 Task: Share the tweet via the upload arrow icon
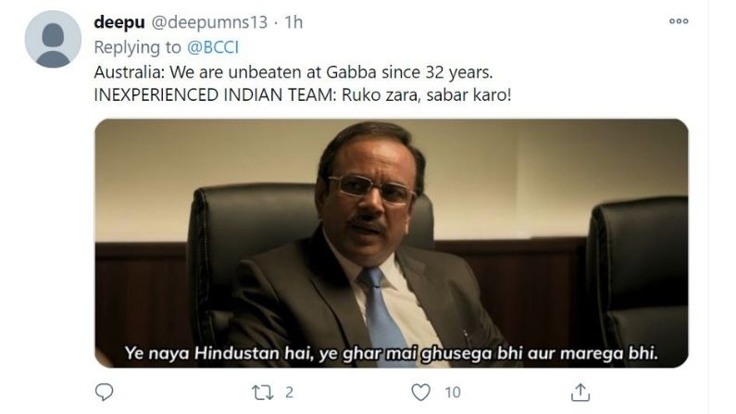click(580, 393)
